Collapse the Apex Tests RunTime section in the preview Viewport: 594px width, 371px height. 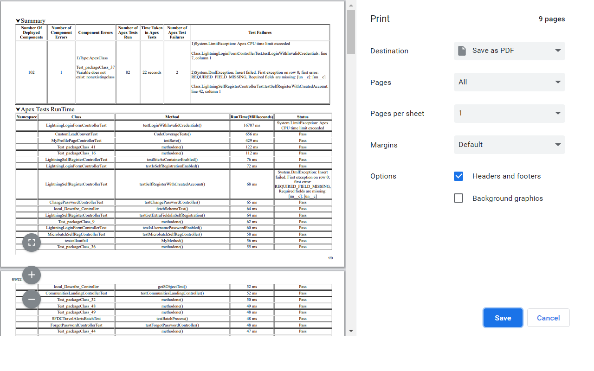click(18, 109)
